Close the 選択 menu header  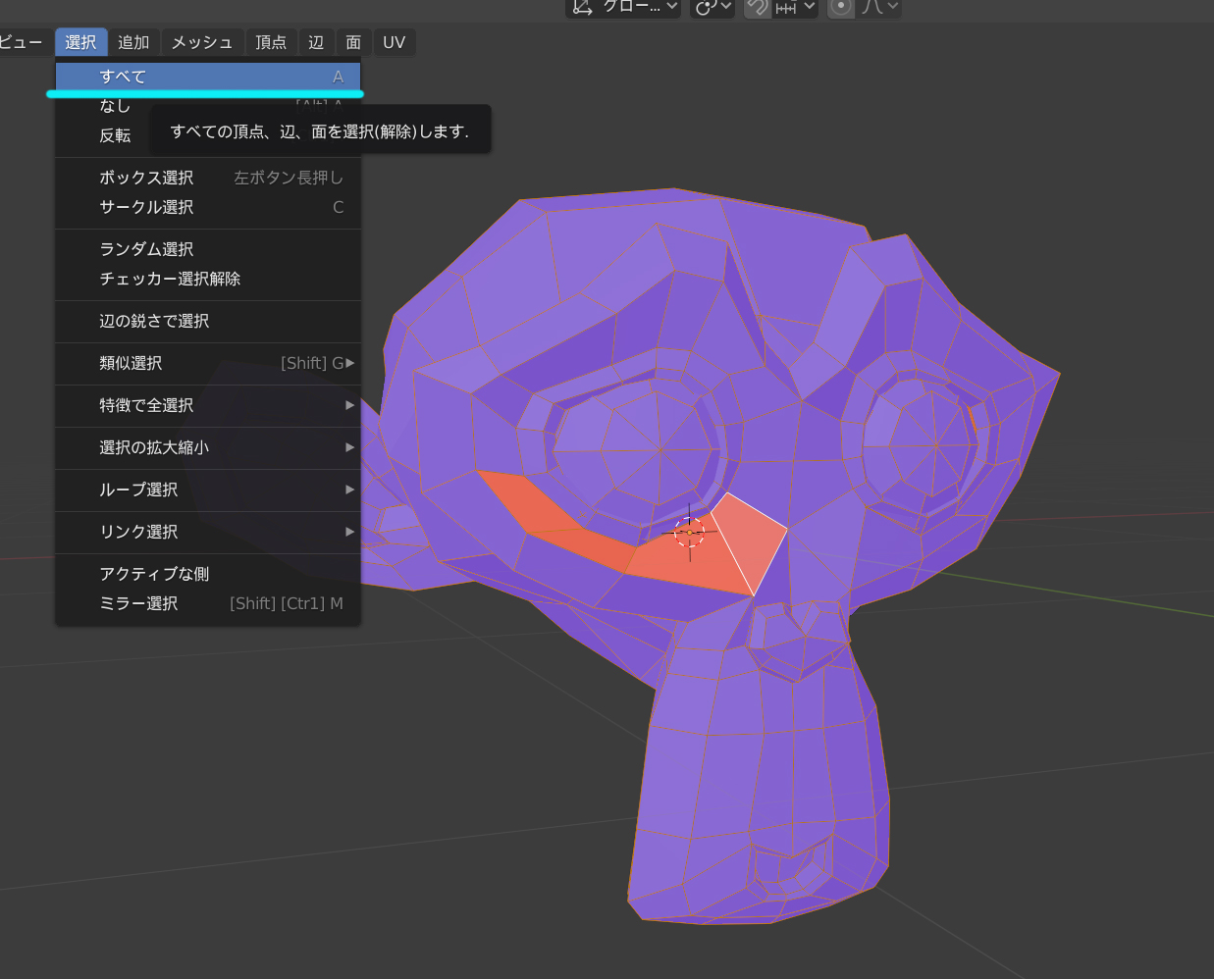pos(80,42)
